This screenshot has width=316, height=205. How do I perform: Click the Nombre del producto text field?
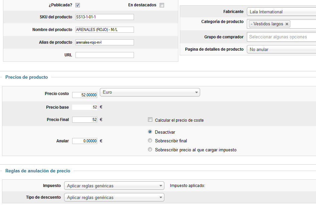point(105,30)
